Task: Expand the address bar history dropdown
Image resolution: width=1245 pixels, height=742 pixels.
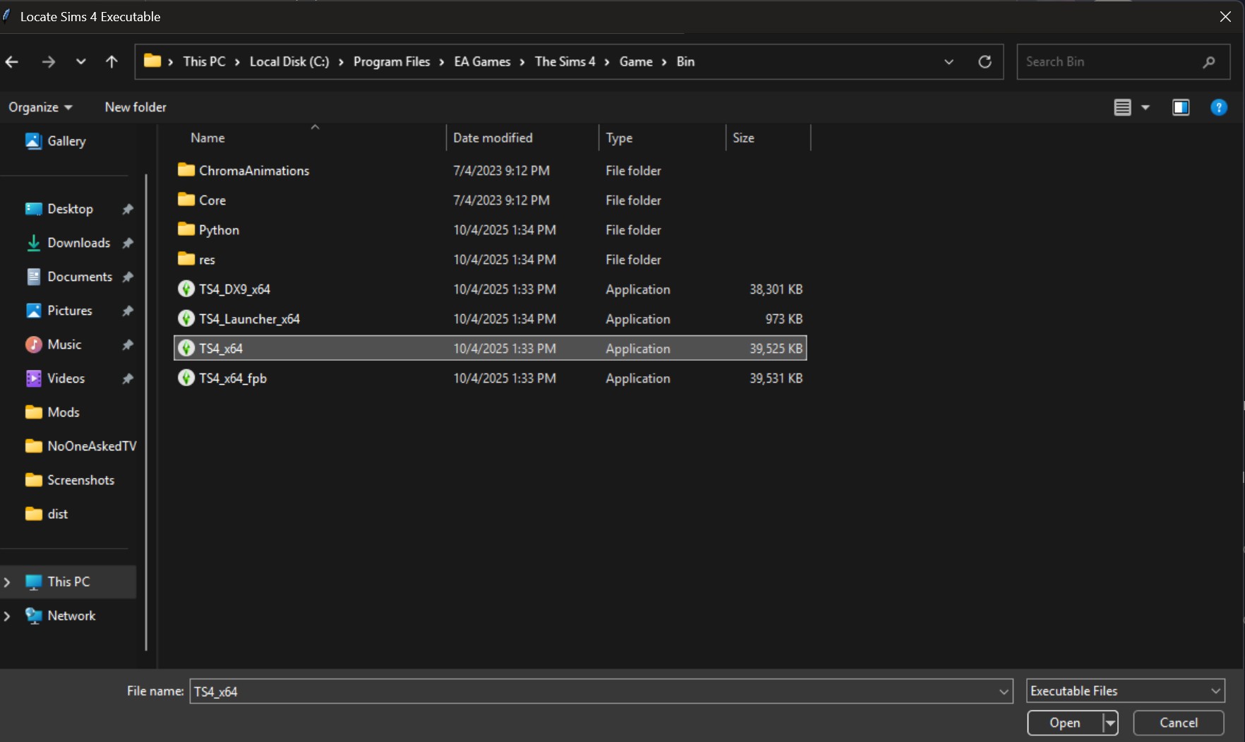Action: 949,62
